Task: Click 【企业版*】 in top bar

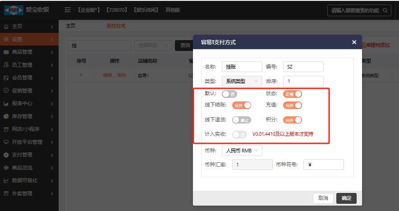Action: tap(88, 10)
